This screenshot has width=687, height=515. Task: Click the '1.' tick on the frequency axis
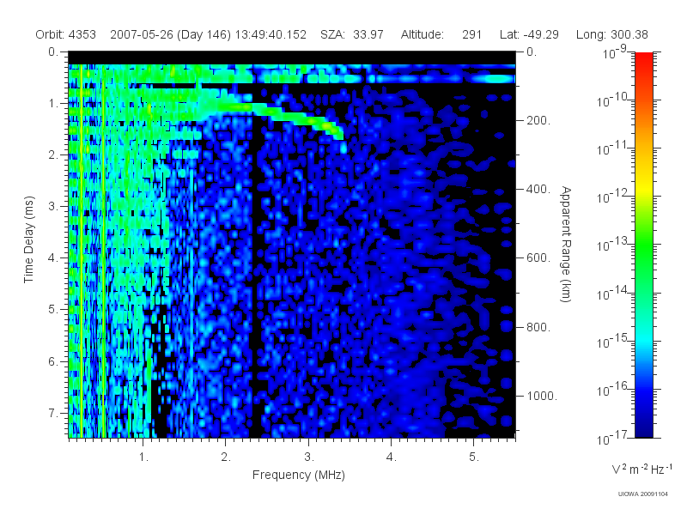tap(143, 457)
